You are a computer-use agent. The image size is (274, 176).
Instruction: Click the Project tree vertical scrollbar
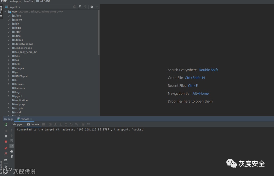(x=99, y=32)
